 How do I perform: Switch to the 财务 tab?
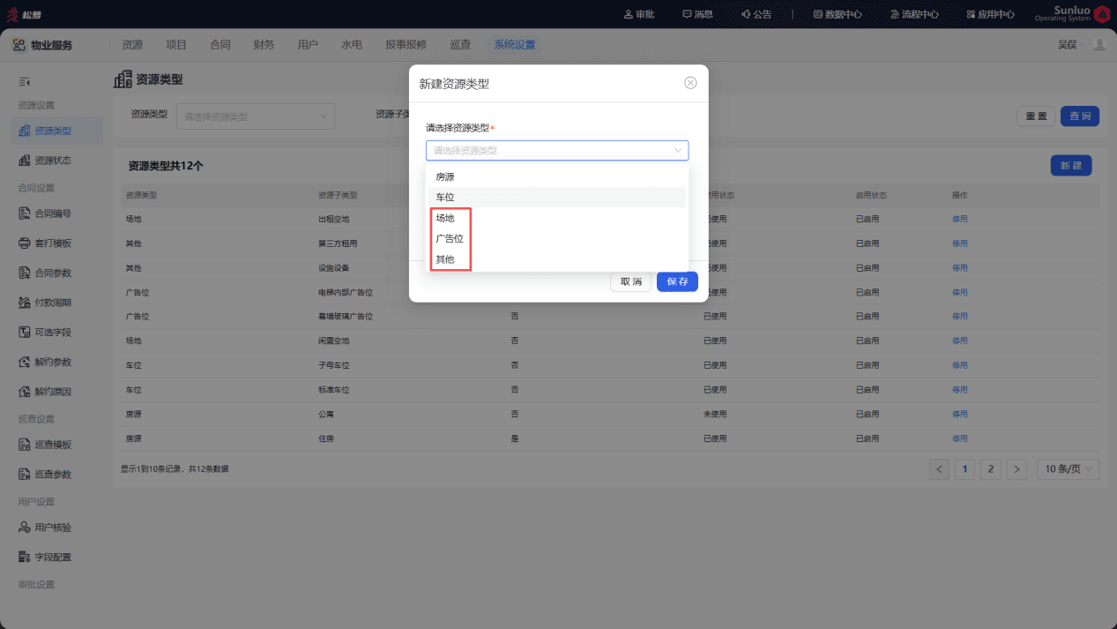pos(264,45)
